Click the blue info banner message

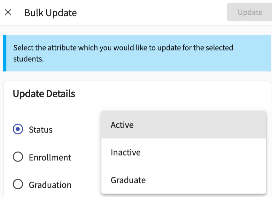coord(123,53)
